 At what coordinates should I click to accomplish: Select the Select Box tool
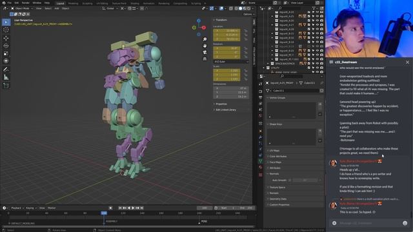(6, 22)
